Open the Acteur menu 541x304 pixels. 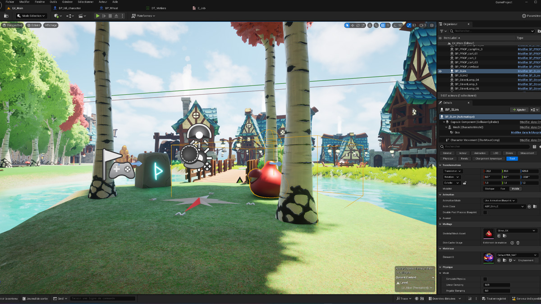tap(103, 2)
